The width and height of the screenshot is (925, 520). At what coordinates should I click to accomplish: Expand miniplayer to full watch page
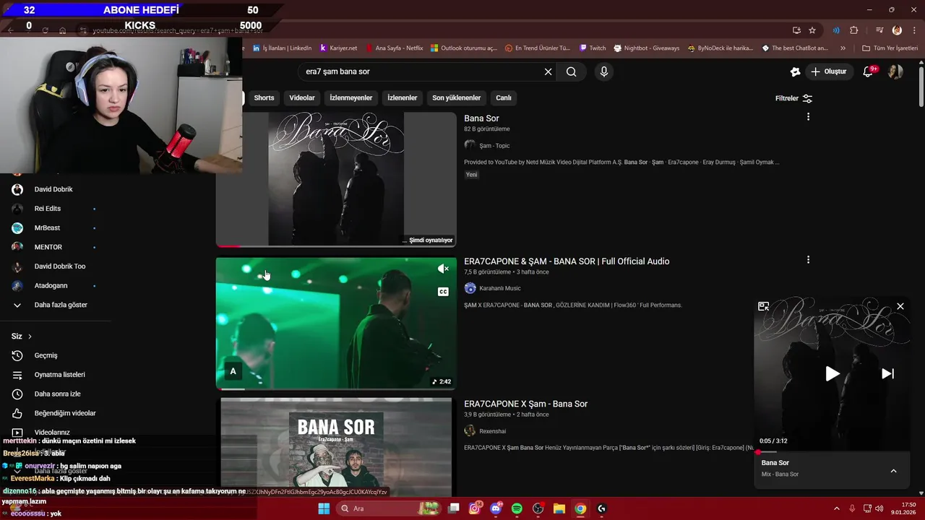coord(763,306)
